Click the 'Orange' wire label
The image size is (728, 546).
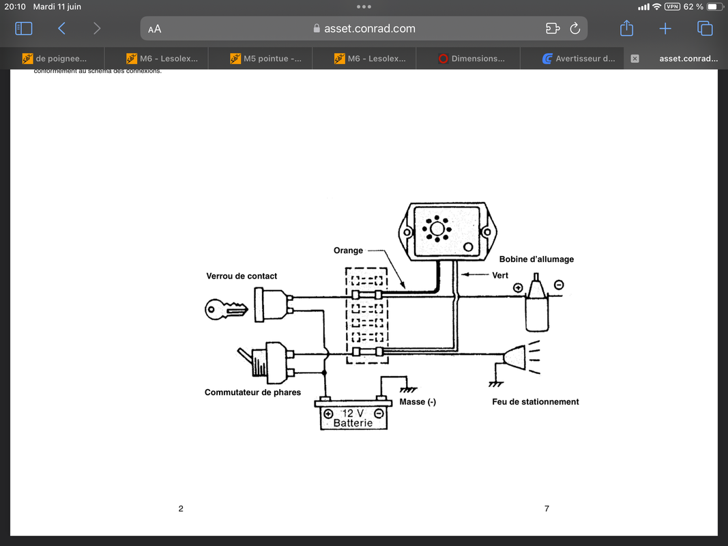[348, 250]
